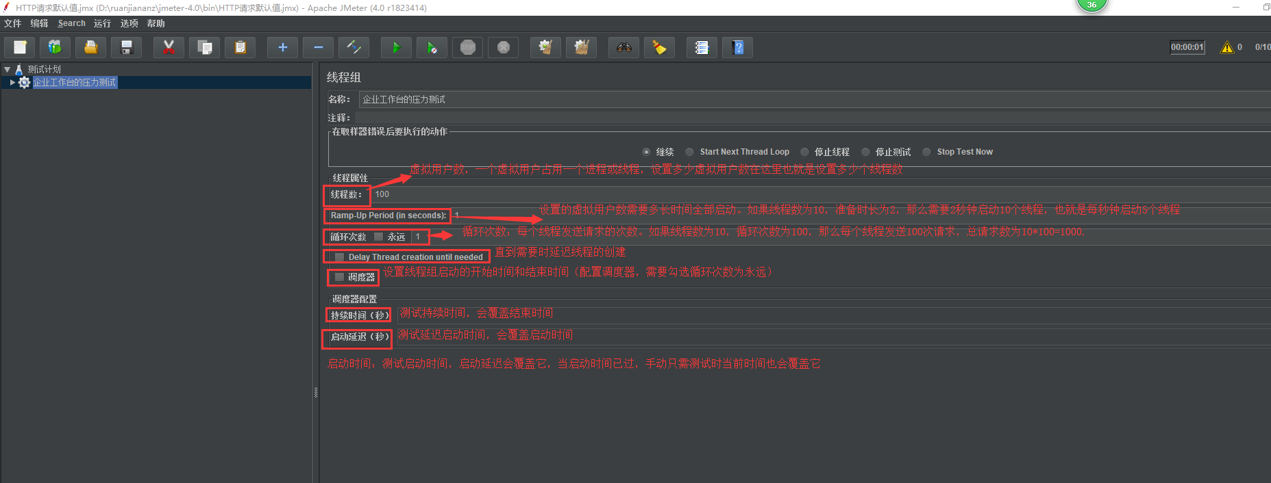Expand the 企业工作台的压力测试 thread group node
The image size is (1271, 483).
point(12,82)
